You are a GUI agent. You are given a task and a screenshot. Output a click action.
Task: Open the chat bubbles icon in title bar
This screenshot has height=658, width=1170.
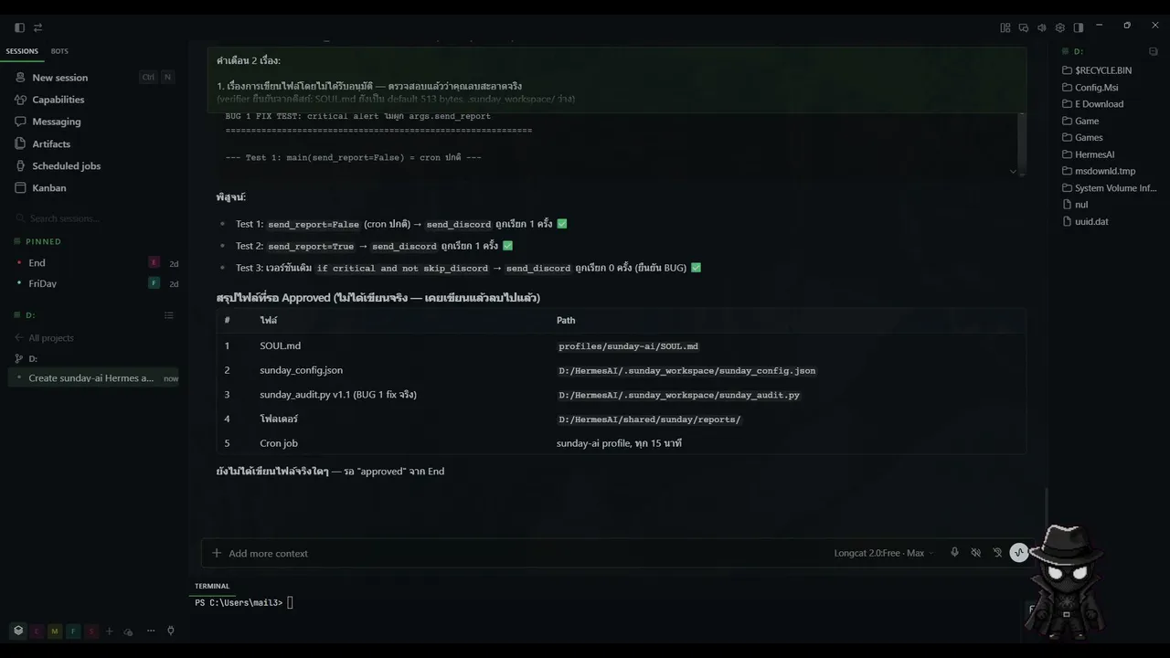1023,27
